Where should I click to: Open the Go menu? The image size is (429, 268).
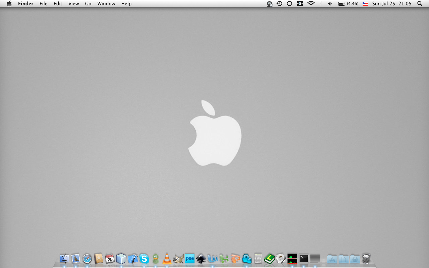point(88,4)
